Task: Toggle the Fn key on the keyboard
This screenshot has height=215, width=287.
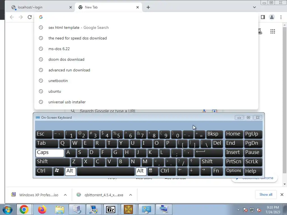Action: (x=217, y=171)
